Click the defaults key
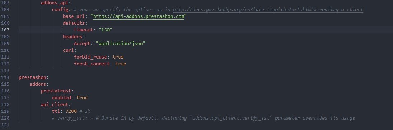Screen dimensions: 393x130 [x=74, y=23]
